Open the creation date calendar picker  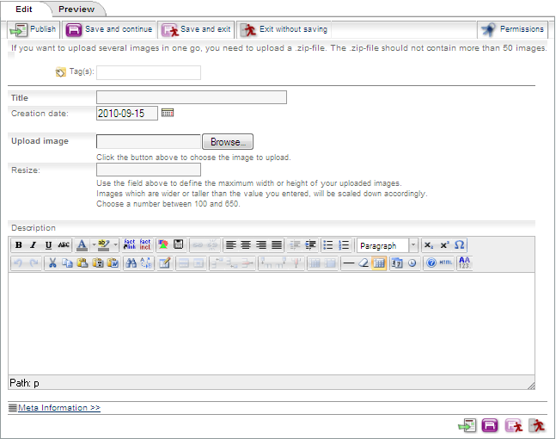168,113
